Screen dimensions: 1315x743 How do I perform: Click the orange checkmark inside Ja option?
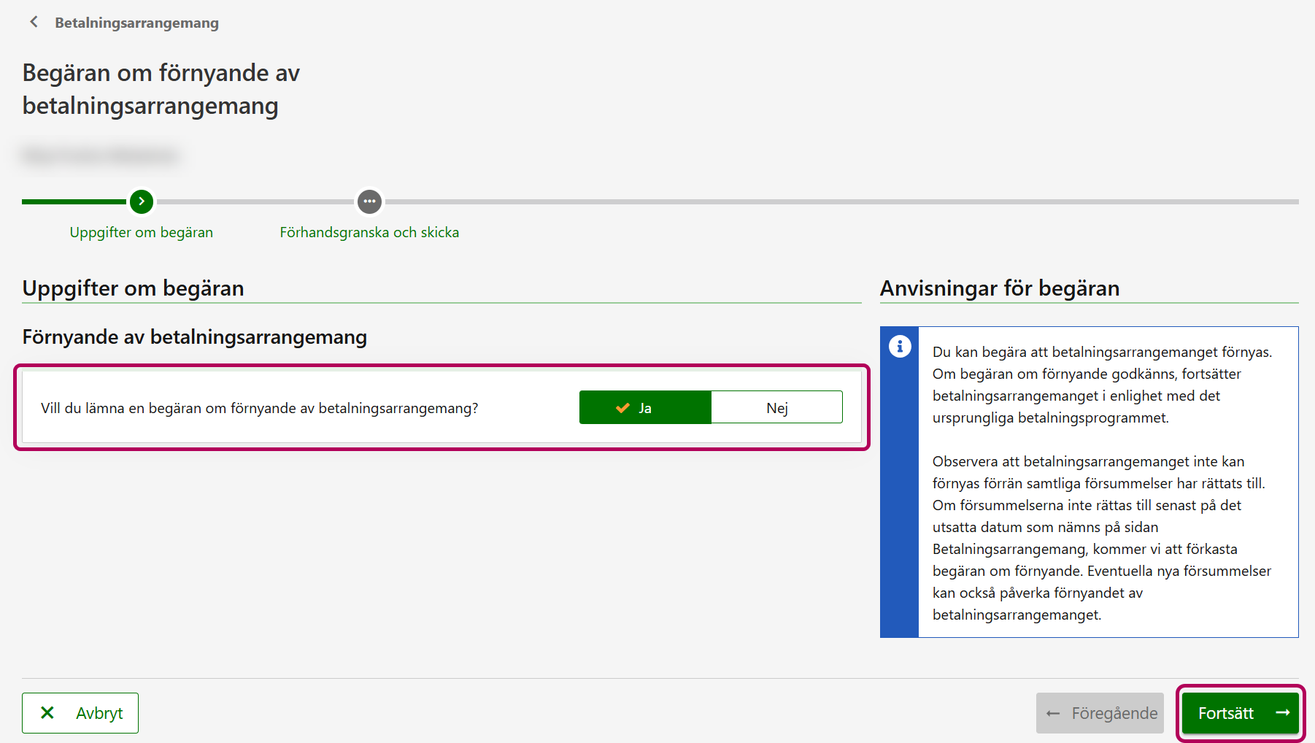click(x=622, y=408)
